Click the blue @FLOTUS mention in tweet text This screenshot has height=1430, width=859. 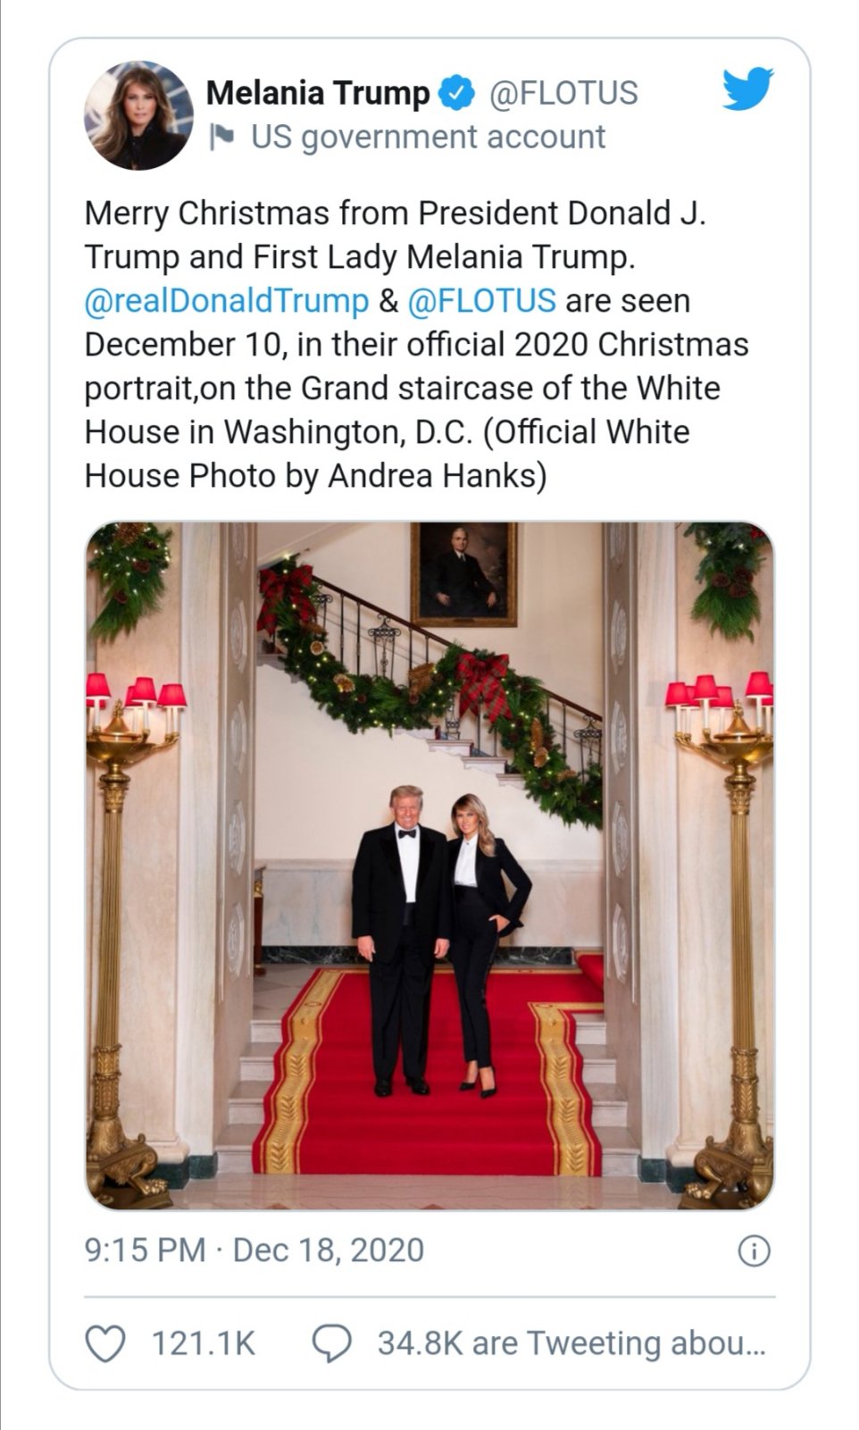[x=481, y=301]
